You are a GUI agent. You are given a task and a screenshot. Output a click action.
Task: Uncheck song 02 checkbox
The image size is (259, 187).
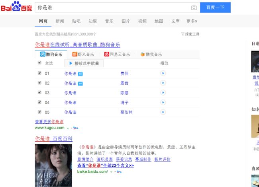coord(39,83)
